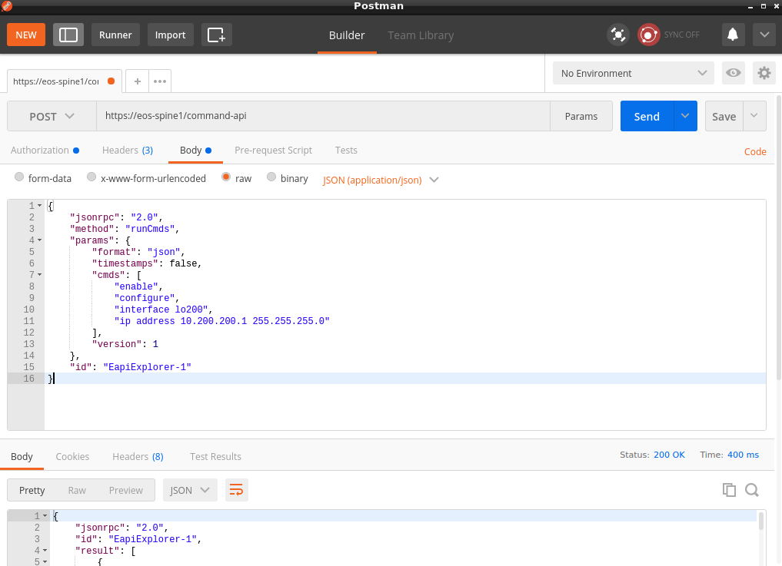Open the JSON (application/json) type dropdown

[x=380, y=179]
